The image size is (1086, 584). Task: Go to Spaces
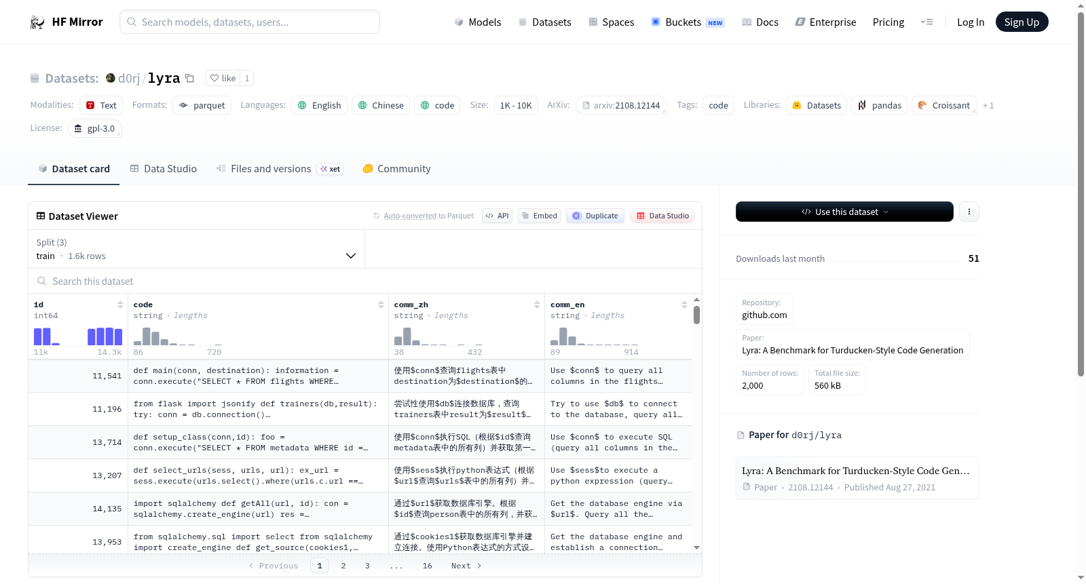611,22
